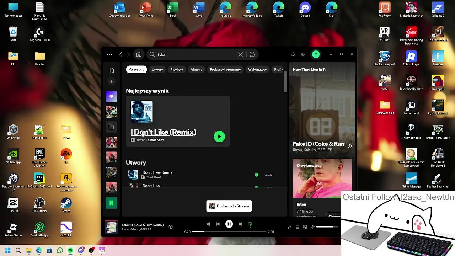The height and width of the screenshot is (256, 455).
Task: Open Riton, Kah-Lo, GEE LEE artists in right panel
Action: point(312,150)
